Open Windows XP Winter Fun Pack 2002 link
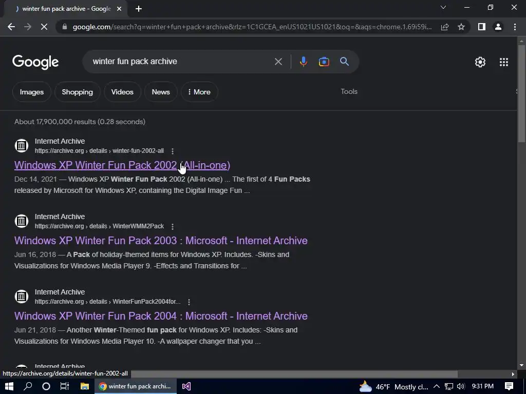This screenshot has width=526, height=394. [x=122, y=165]
